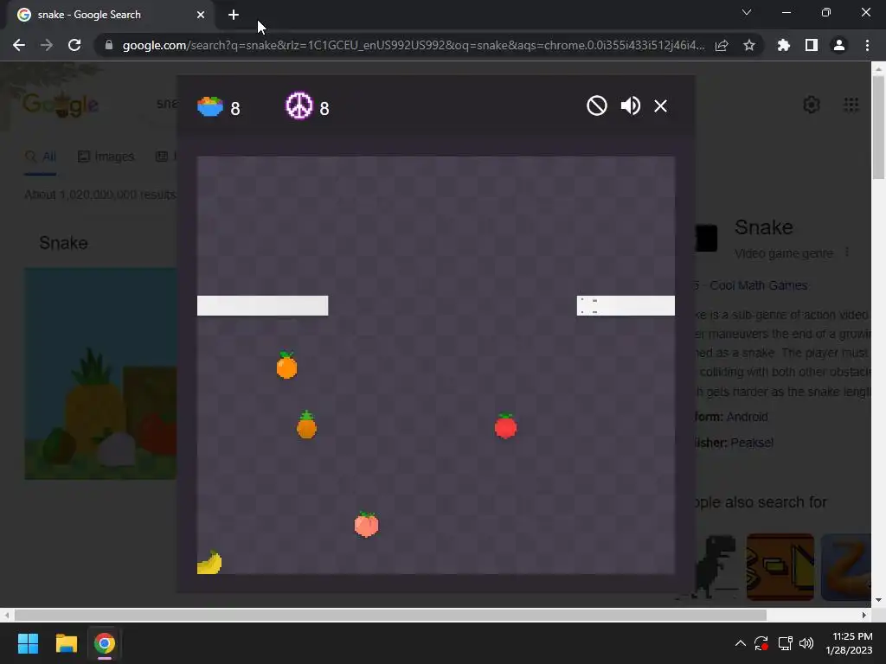The image size is (886, 664).
Task: Go forward in browser history
Action: (47, 45)
